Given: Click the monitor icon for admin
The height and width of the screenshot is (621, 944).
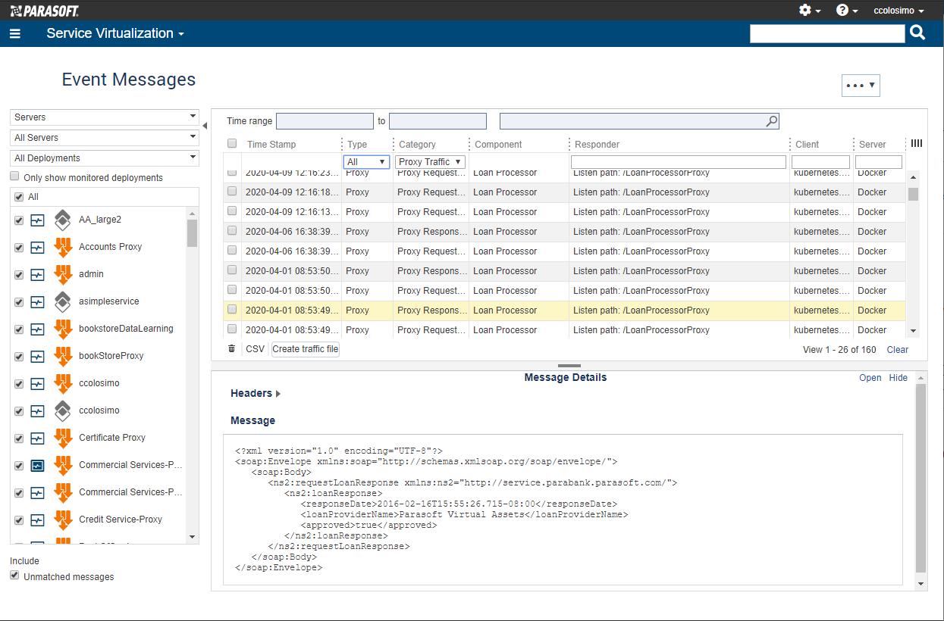Looking at the screenshot, I should tap(37, 275).
